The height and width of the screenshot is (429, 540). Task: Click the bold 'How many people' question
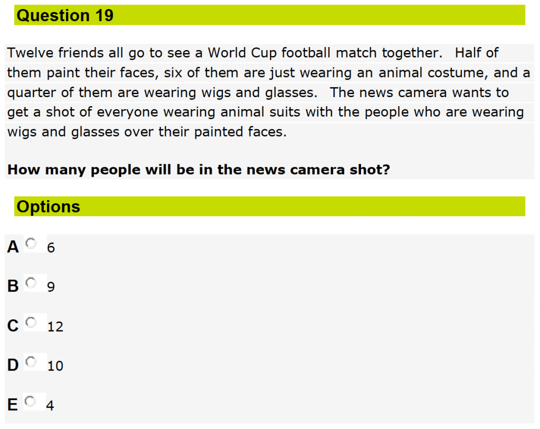coord(198,170)
